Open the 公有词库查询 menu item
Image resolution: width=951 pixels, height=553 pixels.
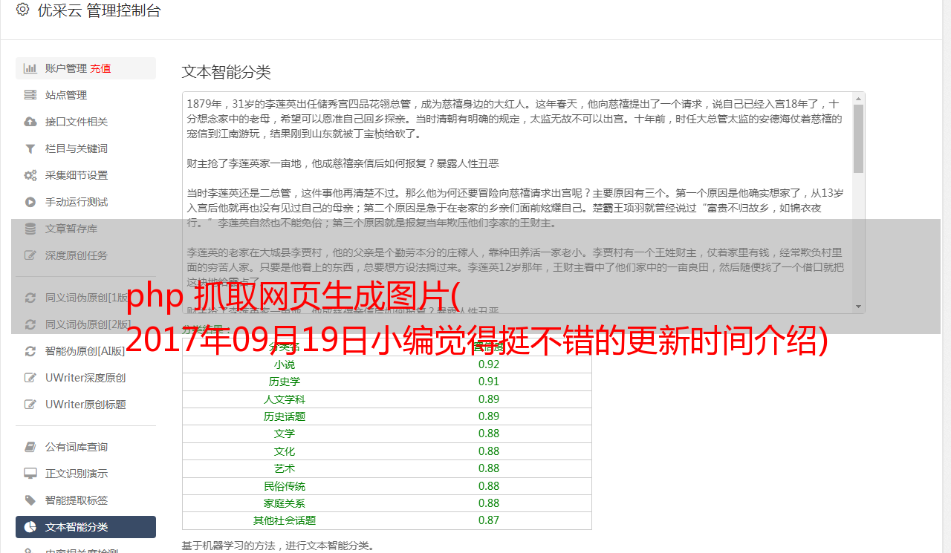tap(85, 447)
